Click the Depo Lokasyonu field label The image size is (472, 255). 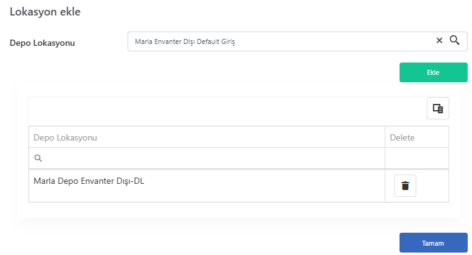click(x=42, y=43)
